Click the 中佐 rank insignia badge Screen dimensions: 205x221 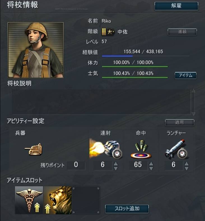(108, 32)
